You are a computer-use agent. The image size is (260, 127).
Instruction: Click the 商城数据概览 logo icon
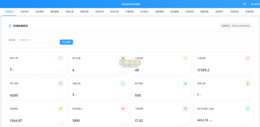click(x=10, y=26)
